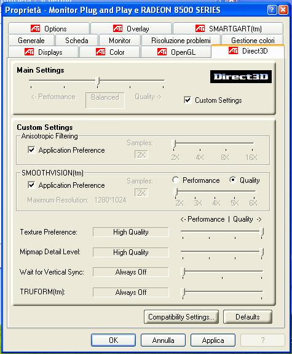The image size is (292, 354).
Task: Click the Texture Preference High Quality field
Action: pyautogui.click(x=131, y=232)
